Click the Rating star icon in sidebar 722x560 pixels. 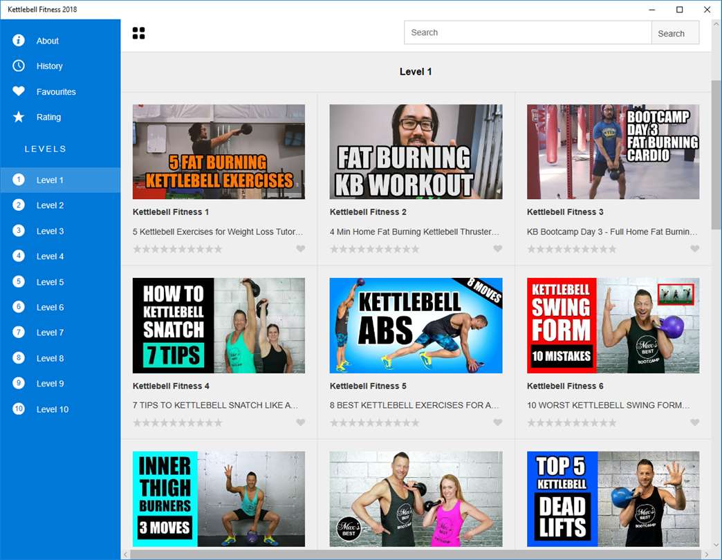click(x=19, y=117)
